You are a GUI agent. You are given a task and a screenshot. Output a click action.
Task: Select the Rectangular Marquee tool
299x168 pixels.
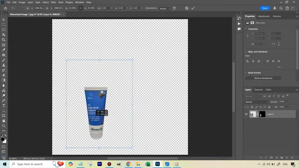tap(4, 24)
